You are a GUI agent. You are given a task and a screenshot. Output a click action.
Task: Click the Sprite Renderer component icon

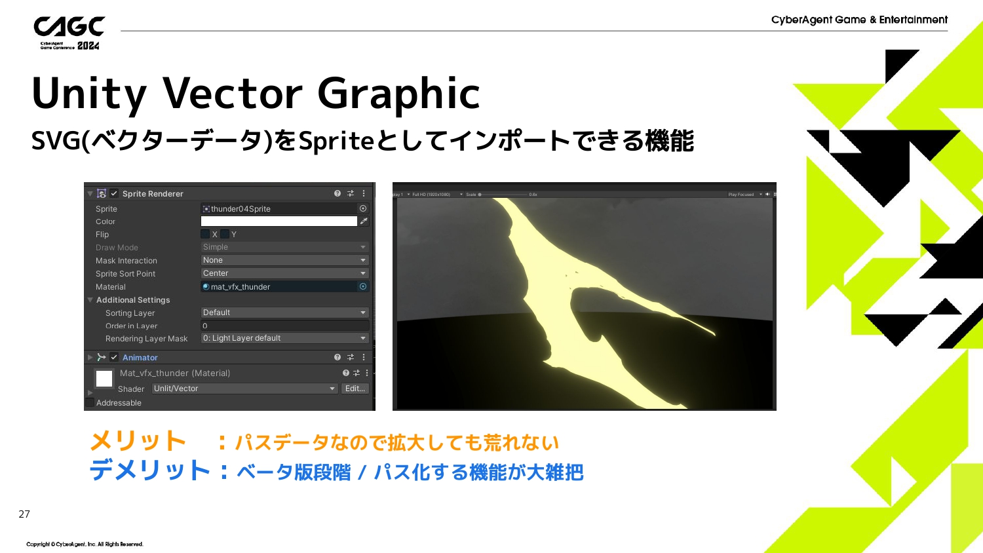[102, 193]
